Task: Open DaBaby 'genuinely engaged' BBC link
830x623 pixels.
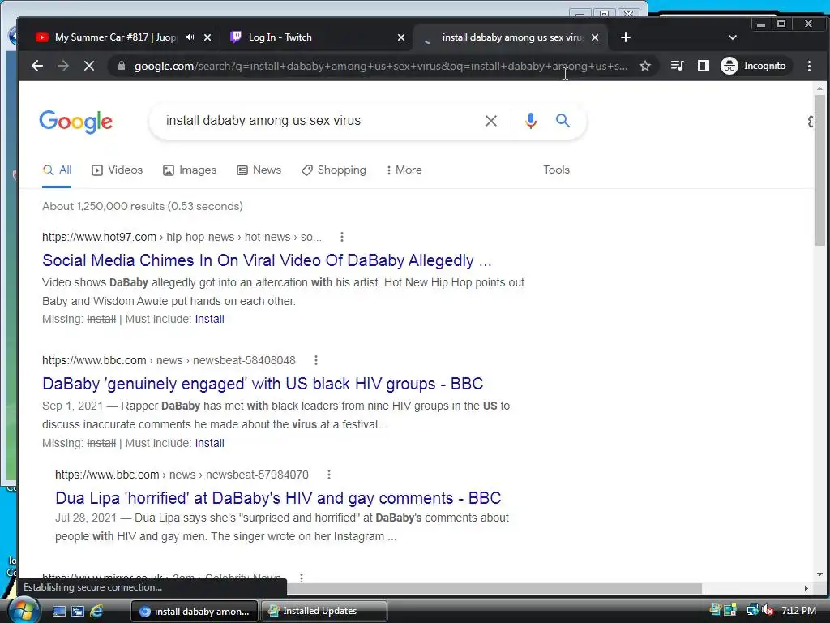Action: click(263, 384)
